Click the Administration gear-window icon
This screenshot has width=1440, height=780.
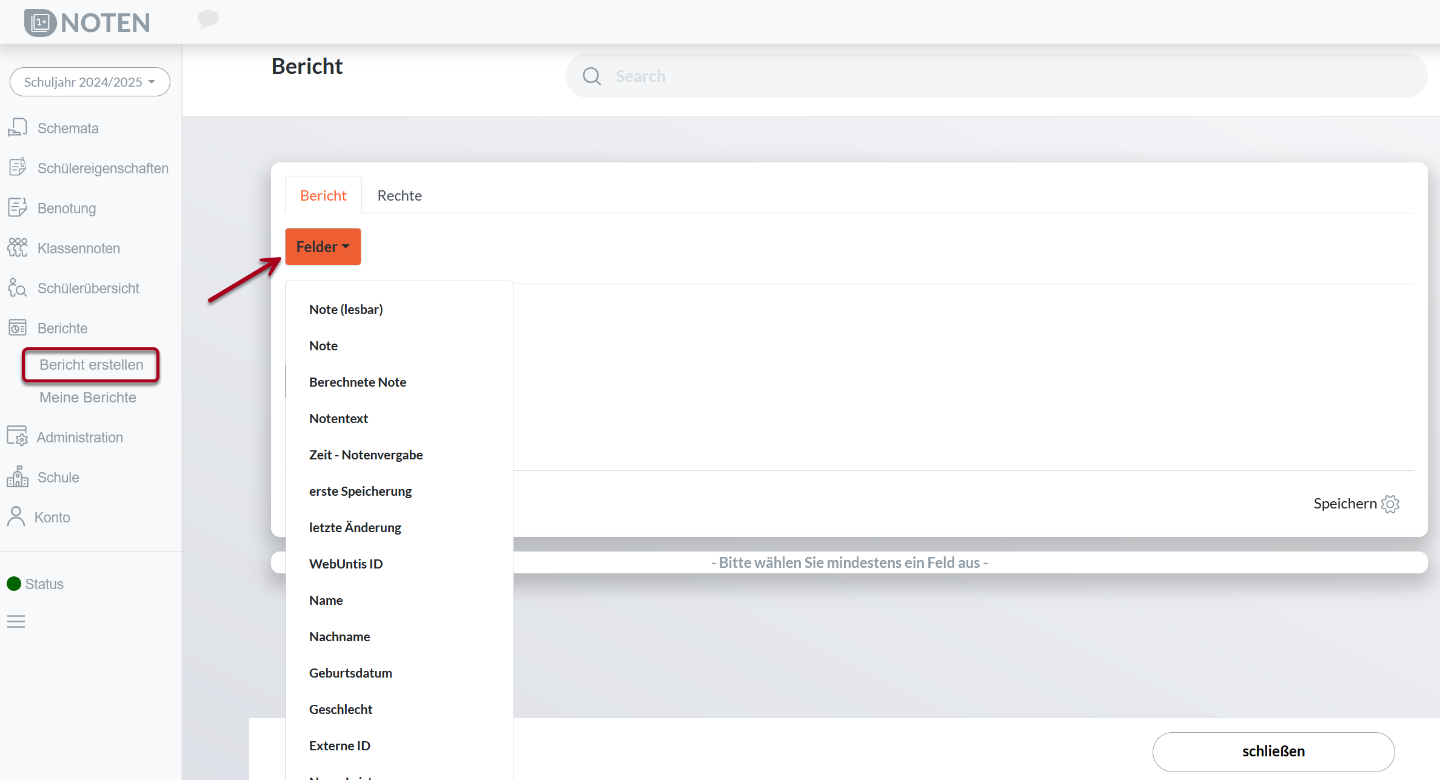point(18,436)
